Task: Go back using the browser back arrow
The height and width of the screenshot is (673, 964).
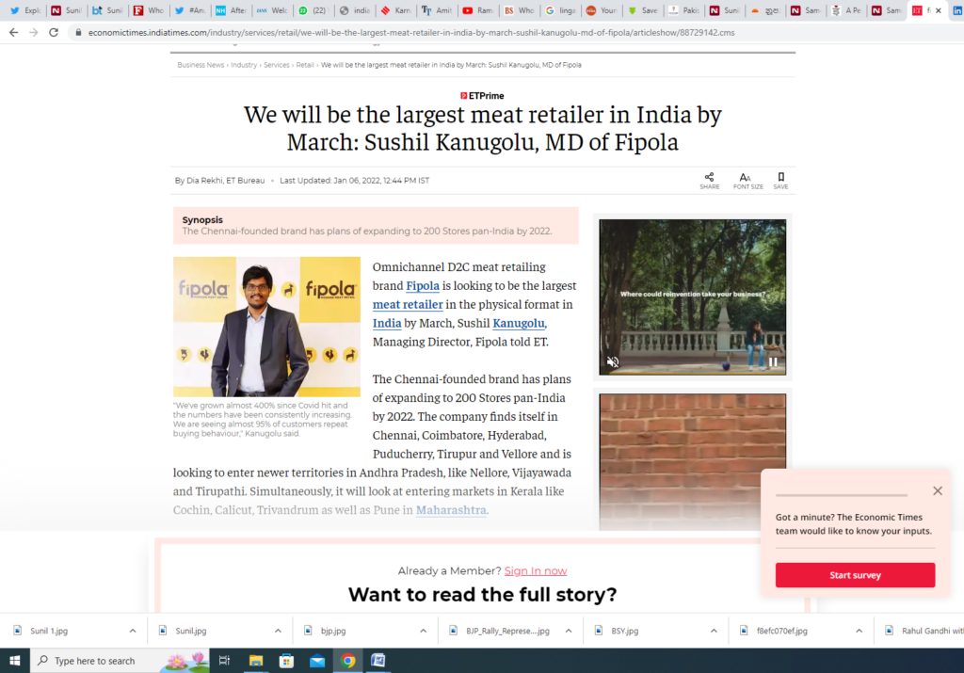Action: tap(13, 33)
